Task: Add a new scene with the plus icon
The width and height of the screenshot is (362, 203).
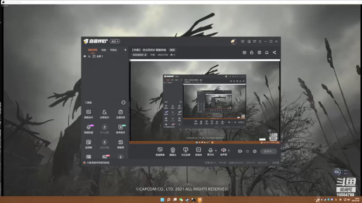Action: coord(125,50)
